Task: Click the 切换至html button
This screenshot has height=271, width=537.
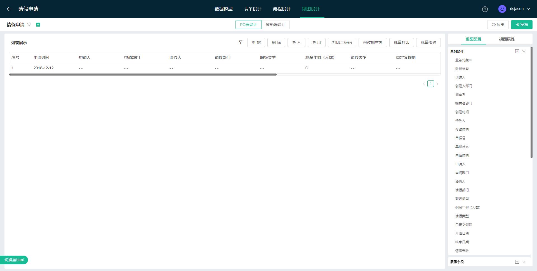Action: [x=14, y=260]
